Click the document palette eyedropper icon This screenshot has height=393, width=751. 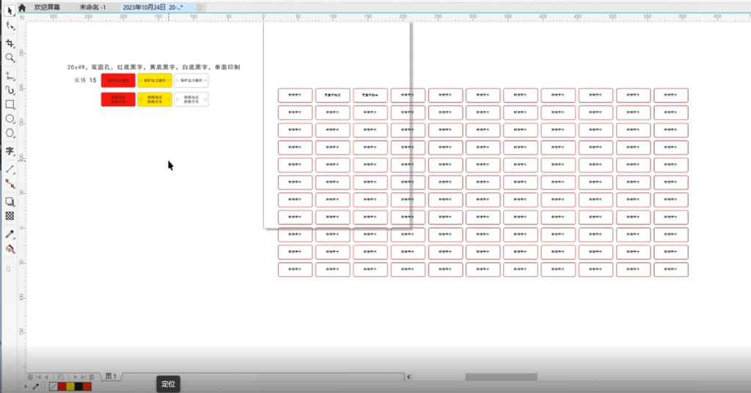click(x=35, y=386)
